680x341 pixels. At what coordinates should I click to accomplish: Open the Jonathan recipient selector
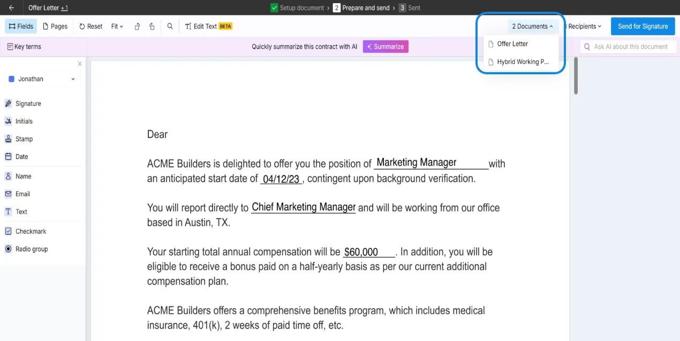point(43,79)
